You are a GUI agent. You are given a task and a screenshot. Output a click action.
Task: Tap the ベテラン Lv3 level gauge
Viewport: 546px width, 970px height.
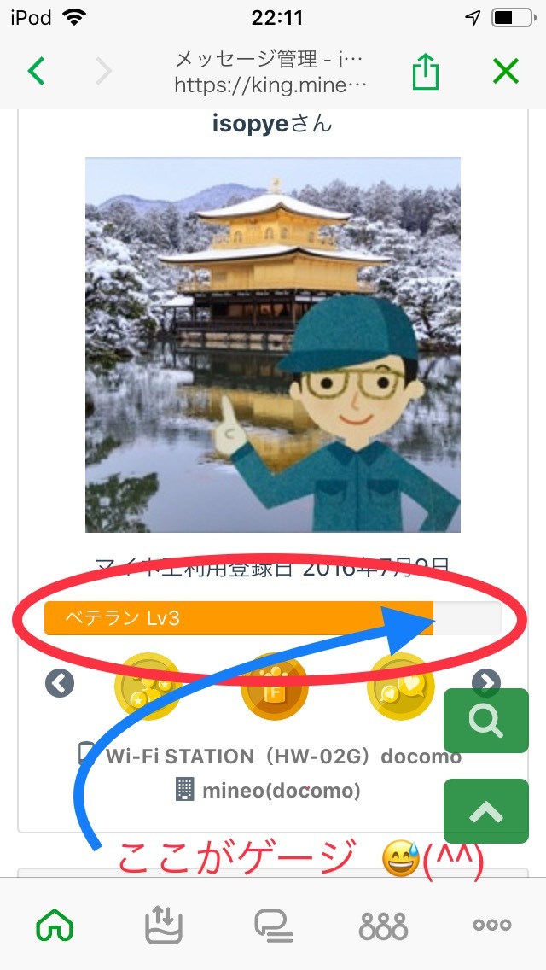point(273,618)
